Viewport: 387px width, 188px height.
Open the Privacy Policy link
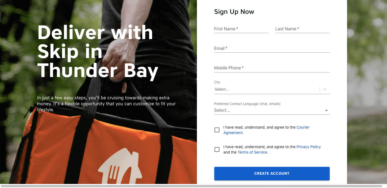click(x=309, y=147)
